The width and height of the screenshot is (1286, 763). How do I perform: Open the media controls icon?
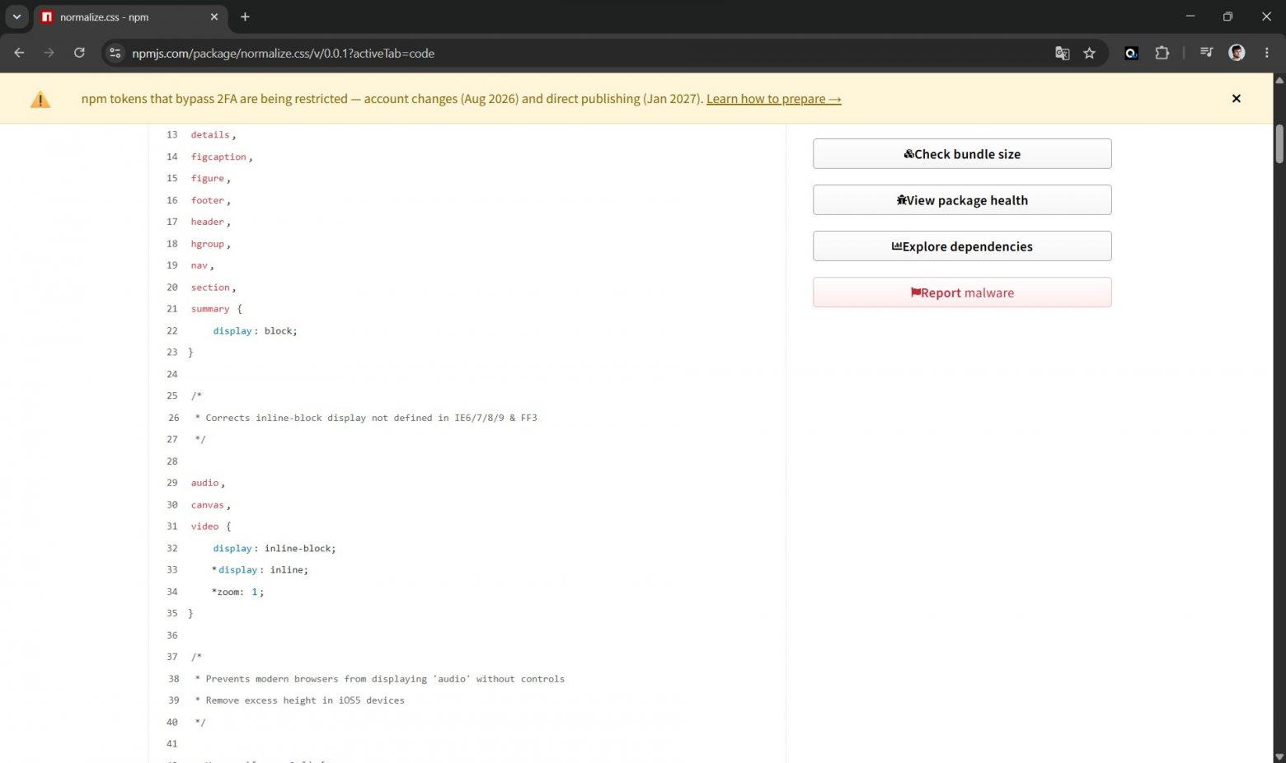click(1207, 53)
